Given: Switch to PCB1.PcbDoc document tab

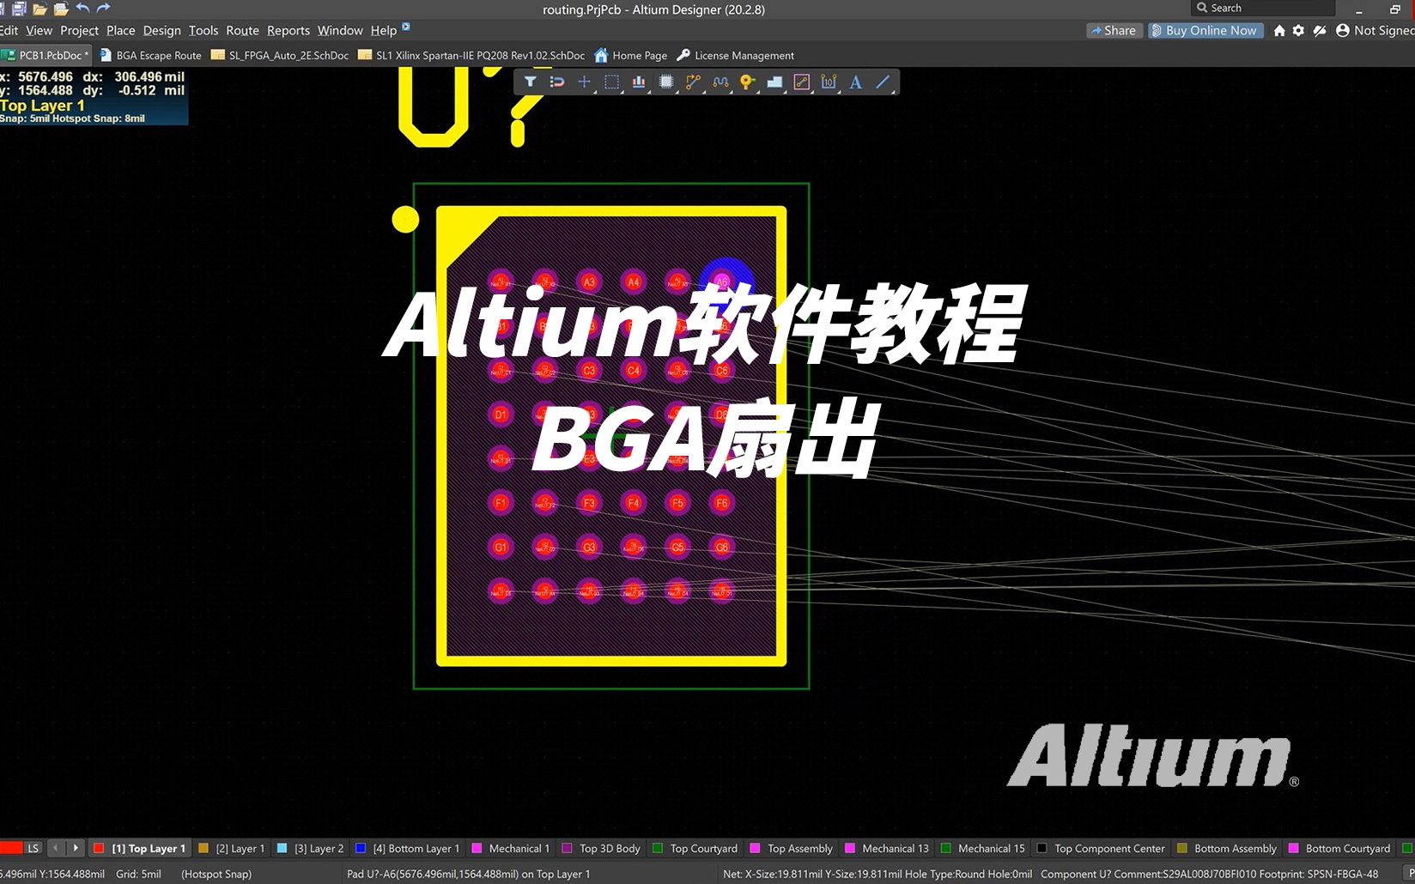Looking at the screenshot, I should click(47, 55).
